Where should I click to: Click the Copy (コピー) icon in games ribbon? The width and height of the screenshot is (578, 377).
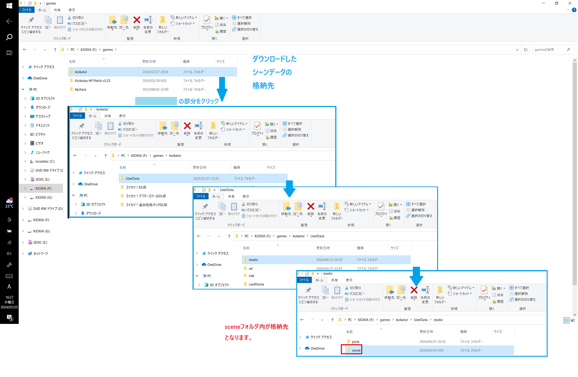(x=48, y=23)
